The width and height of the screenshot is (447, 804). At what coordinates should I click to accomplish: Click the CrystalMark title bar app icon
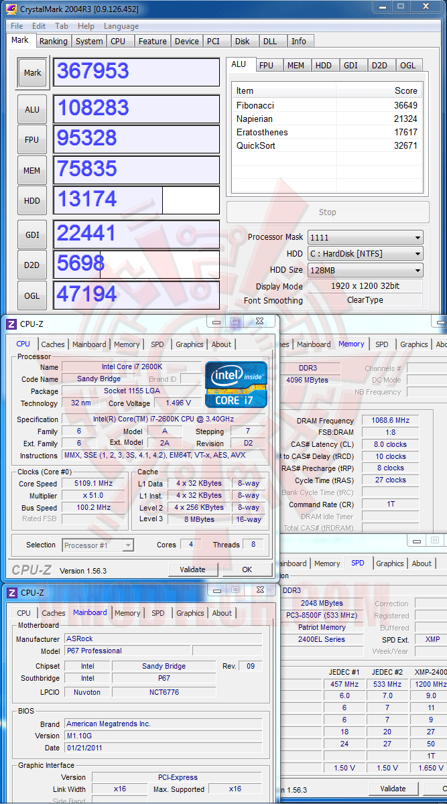11,9
